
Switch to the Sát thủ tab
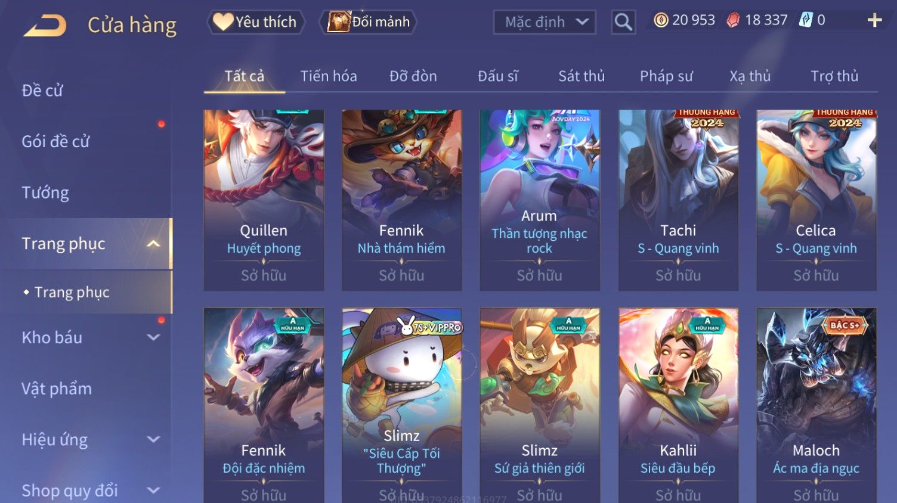click(581, 76)
